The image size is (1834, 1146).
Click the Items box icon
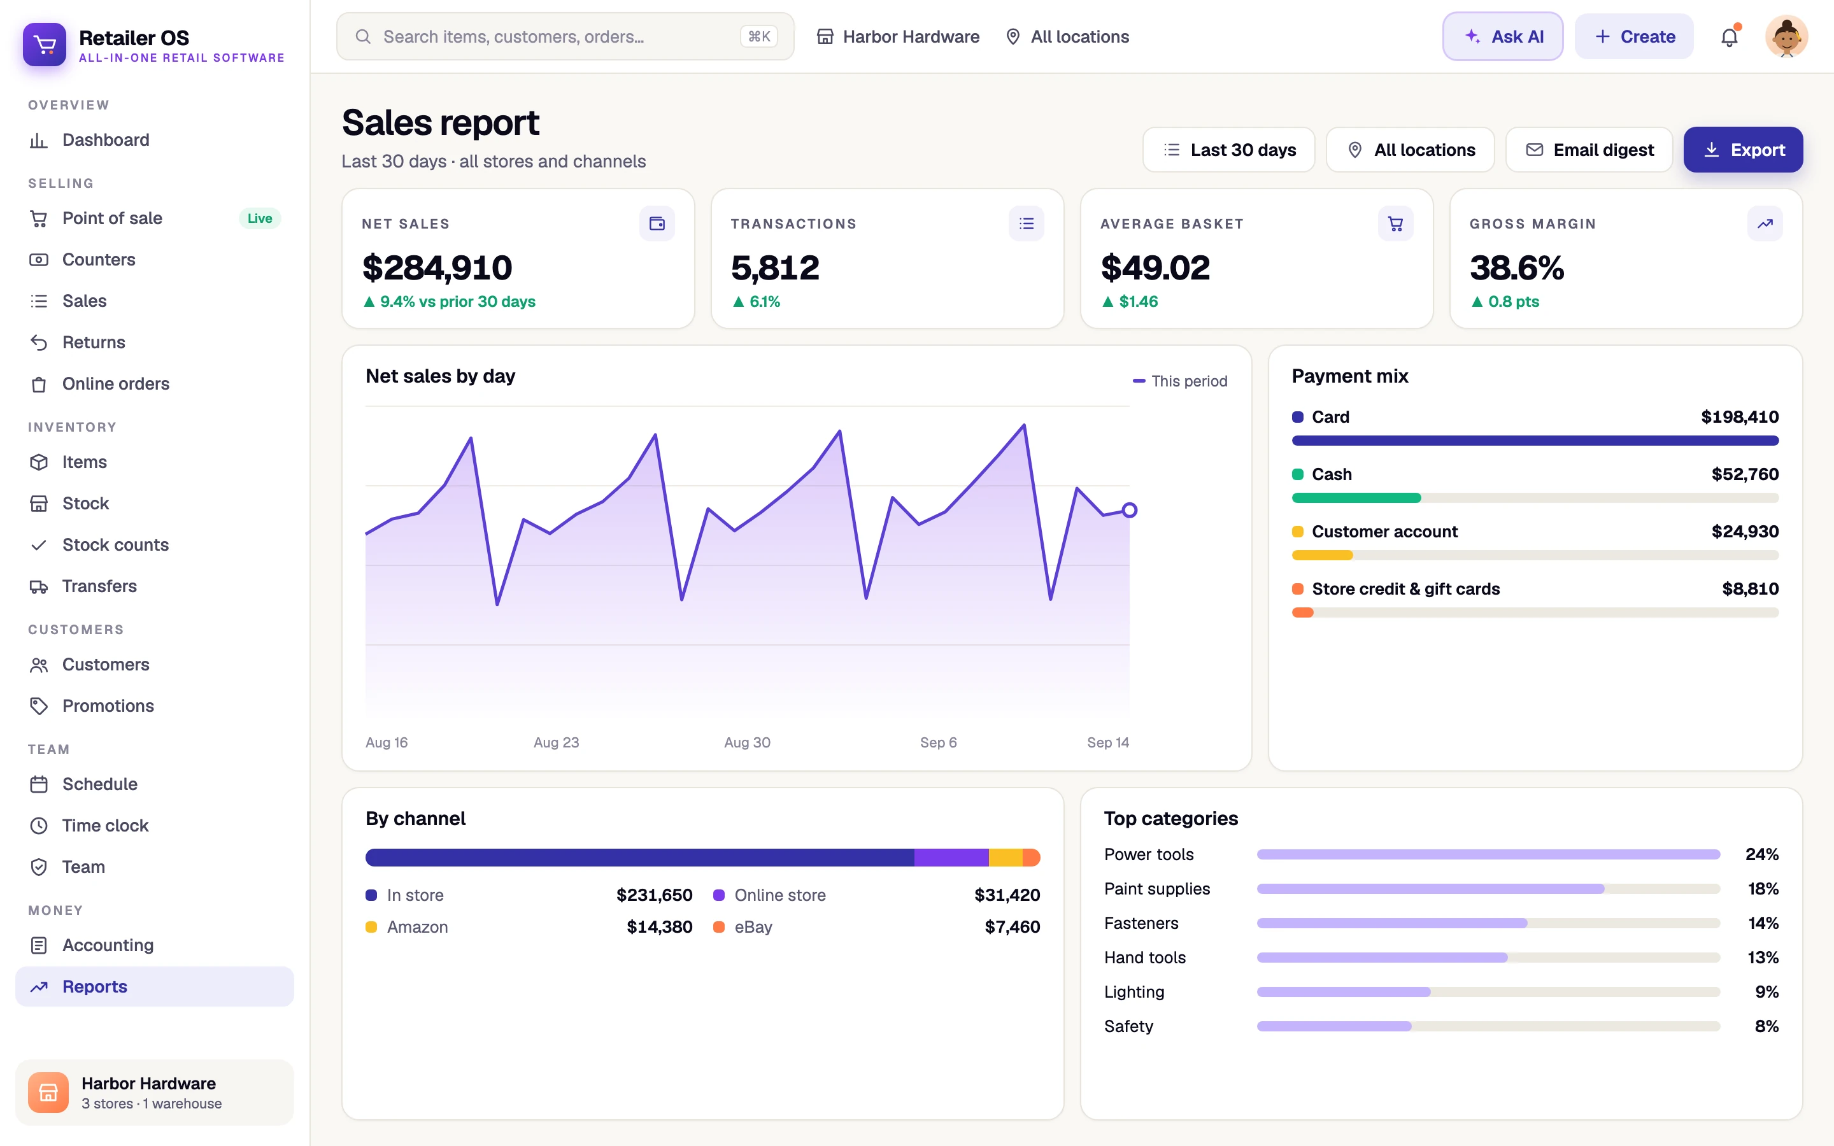(39, 462)
